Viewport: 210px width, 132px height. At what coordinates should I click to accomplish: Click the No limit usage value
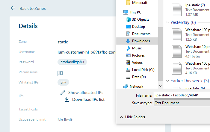(x=65, y=120)
